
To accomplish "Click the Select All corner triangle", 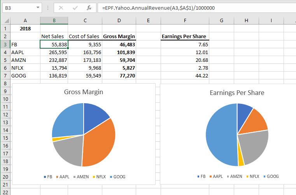I will point(7,21).
